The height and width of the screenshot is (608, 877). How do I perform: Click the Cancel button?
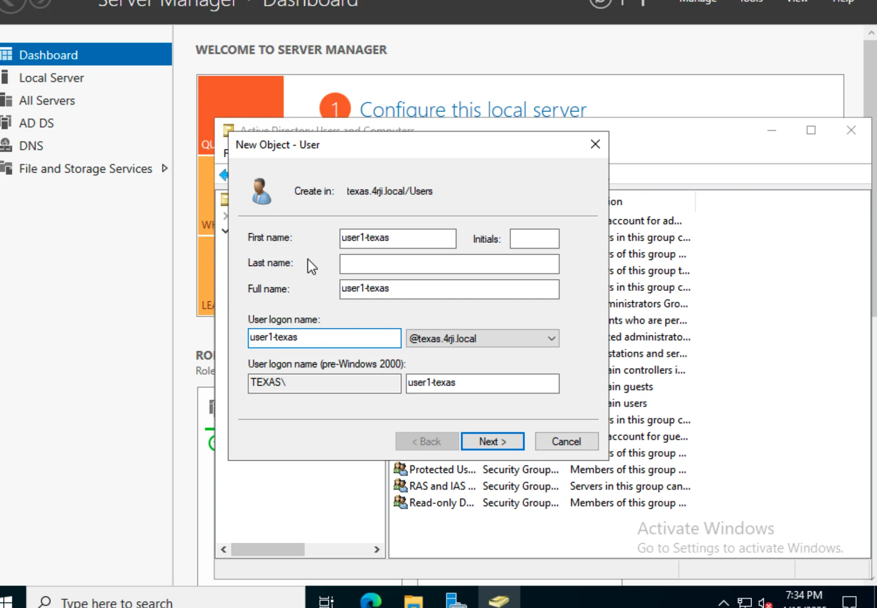point(566,441)
